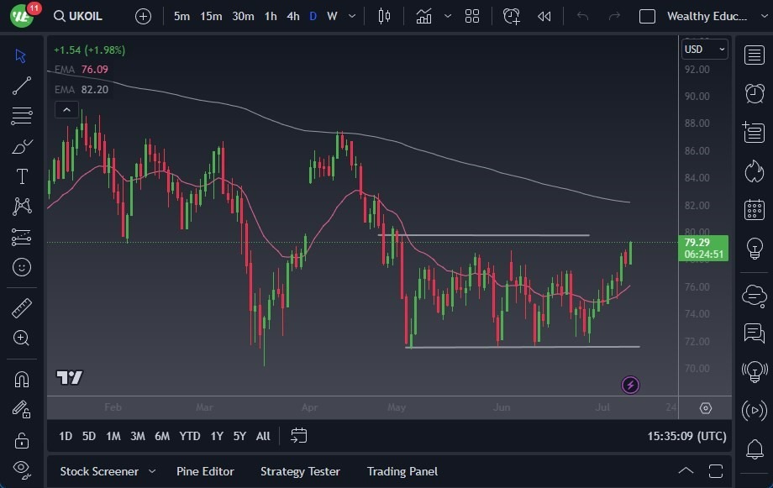Select the text annotation tool
This screenshot has height=488, width=773.
tap(22, 176)
